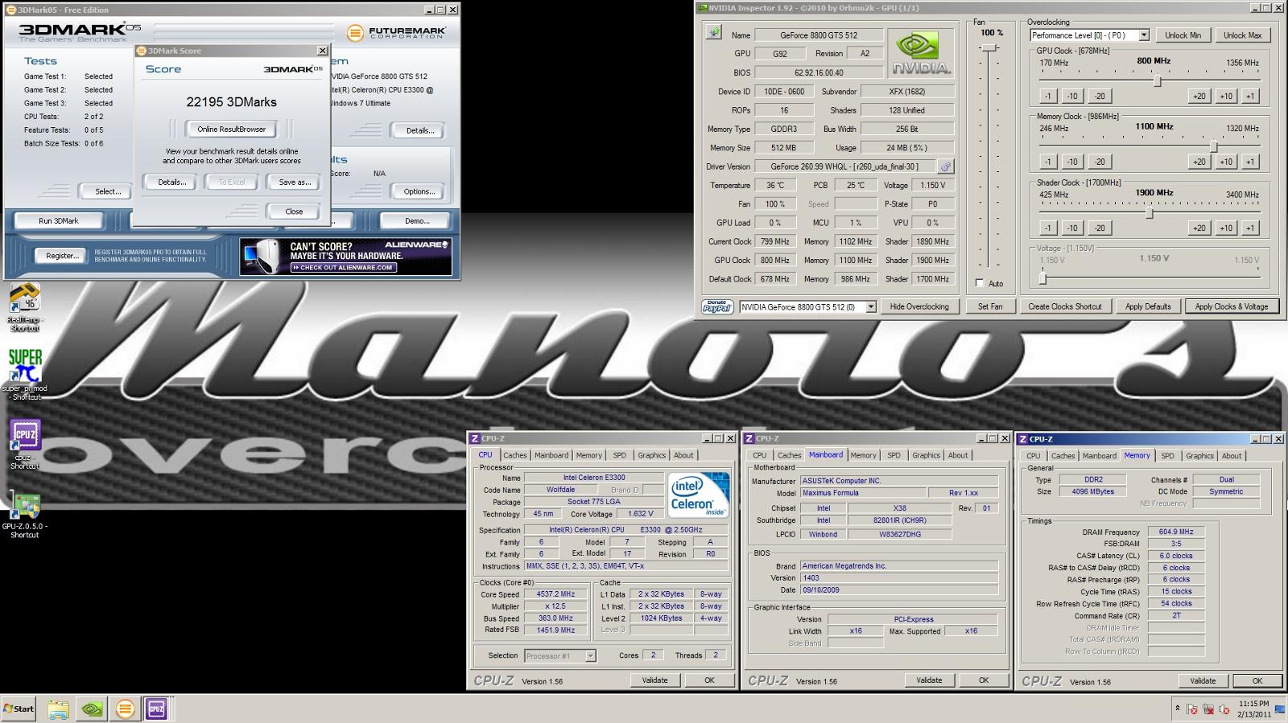The height and width of the screenshot is (723, 1288).
Task: Click Save as button in score dialog
Action: [x=295, y=183]
